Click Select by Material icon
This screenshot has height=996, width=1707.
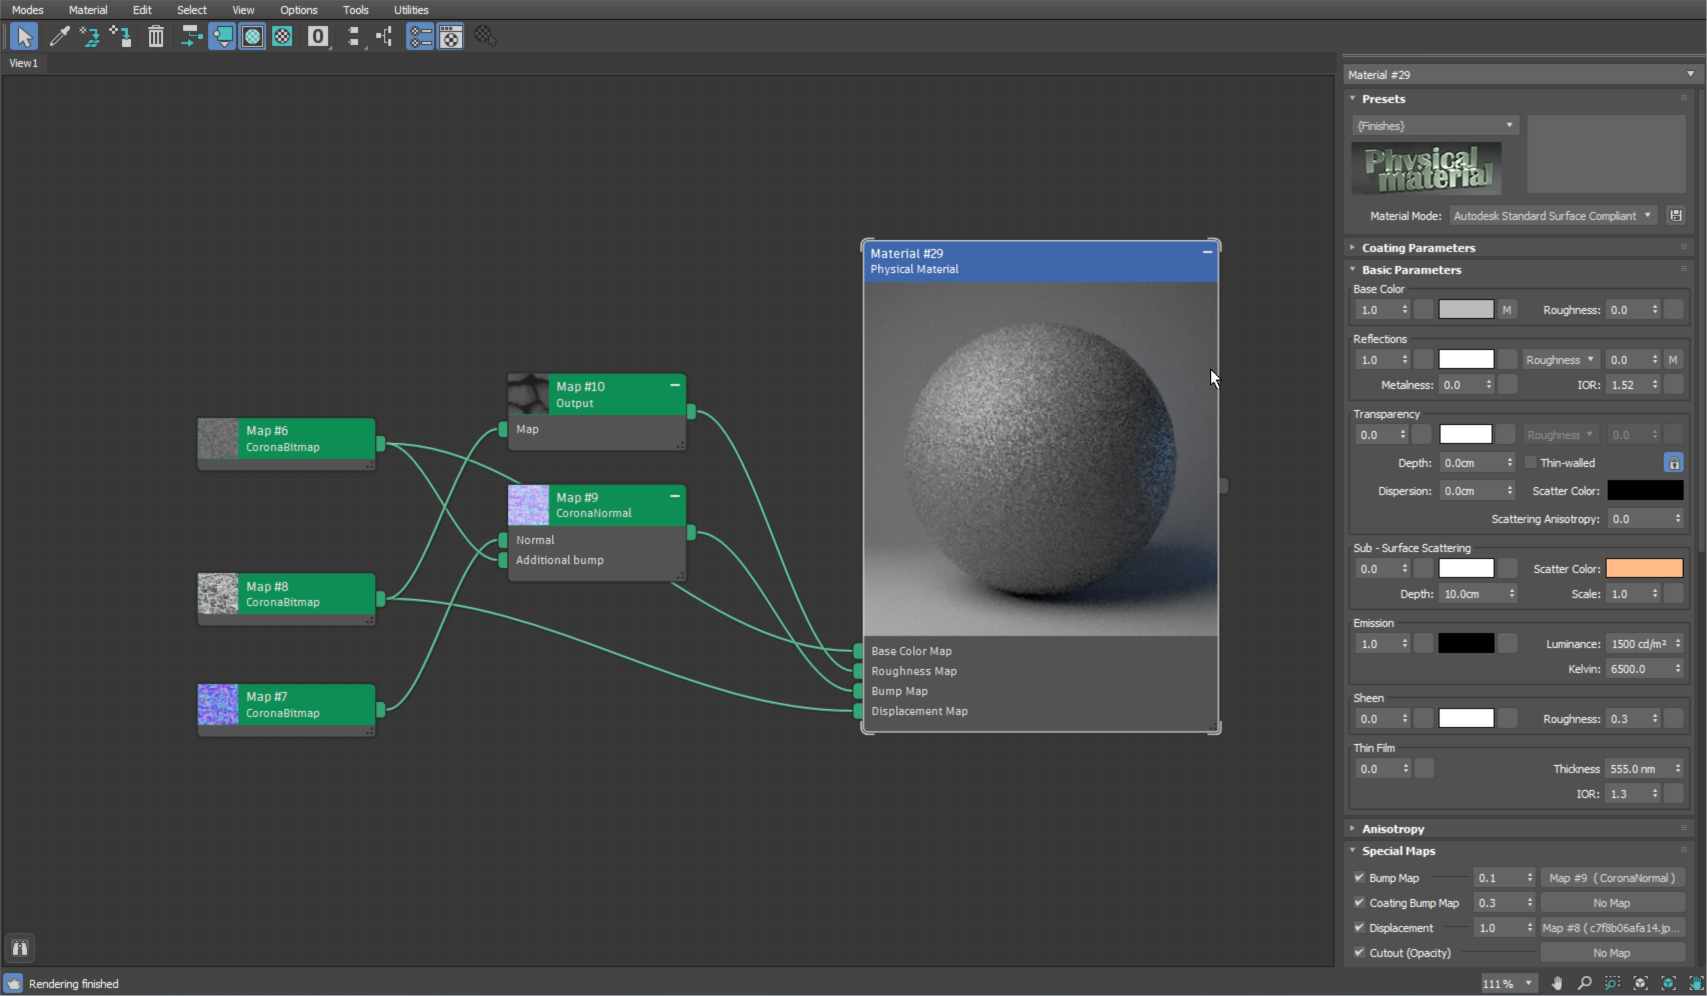pos(485,37)
